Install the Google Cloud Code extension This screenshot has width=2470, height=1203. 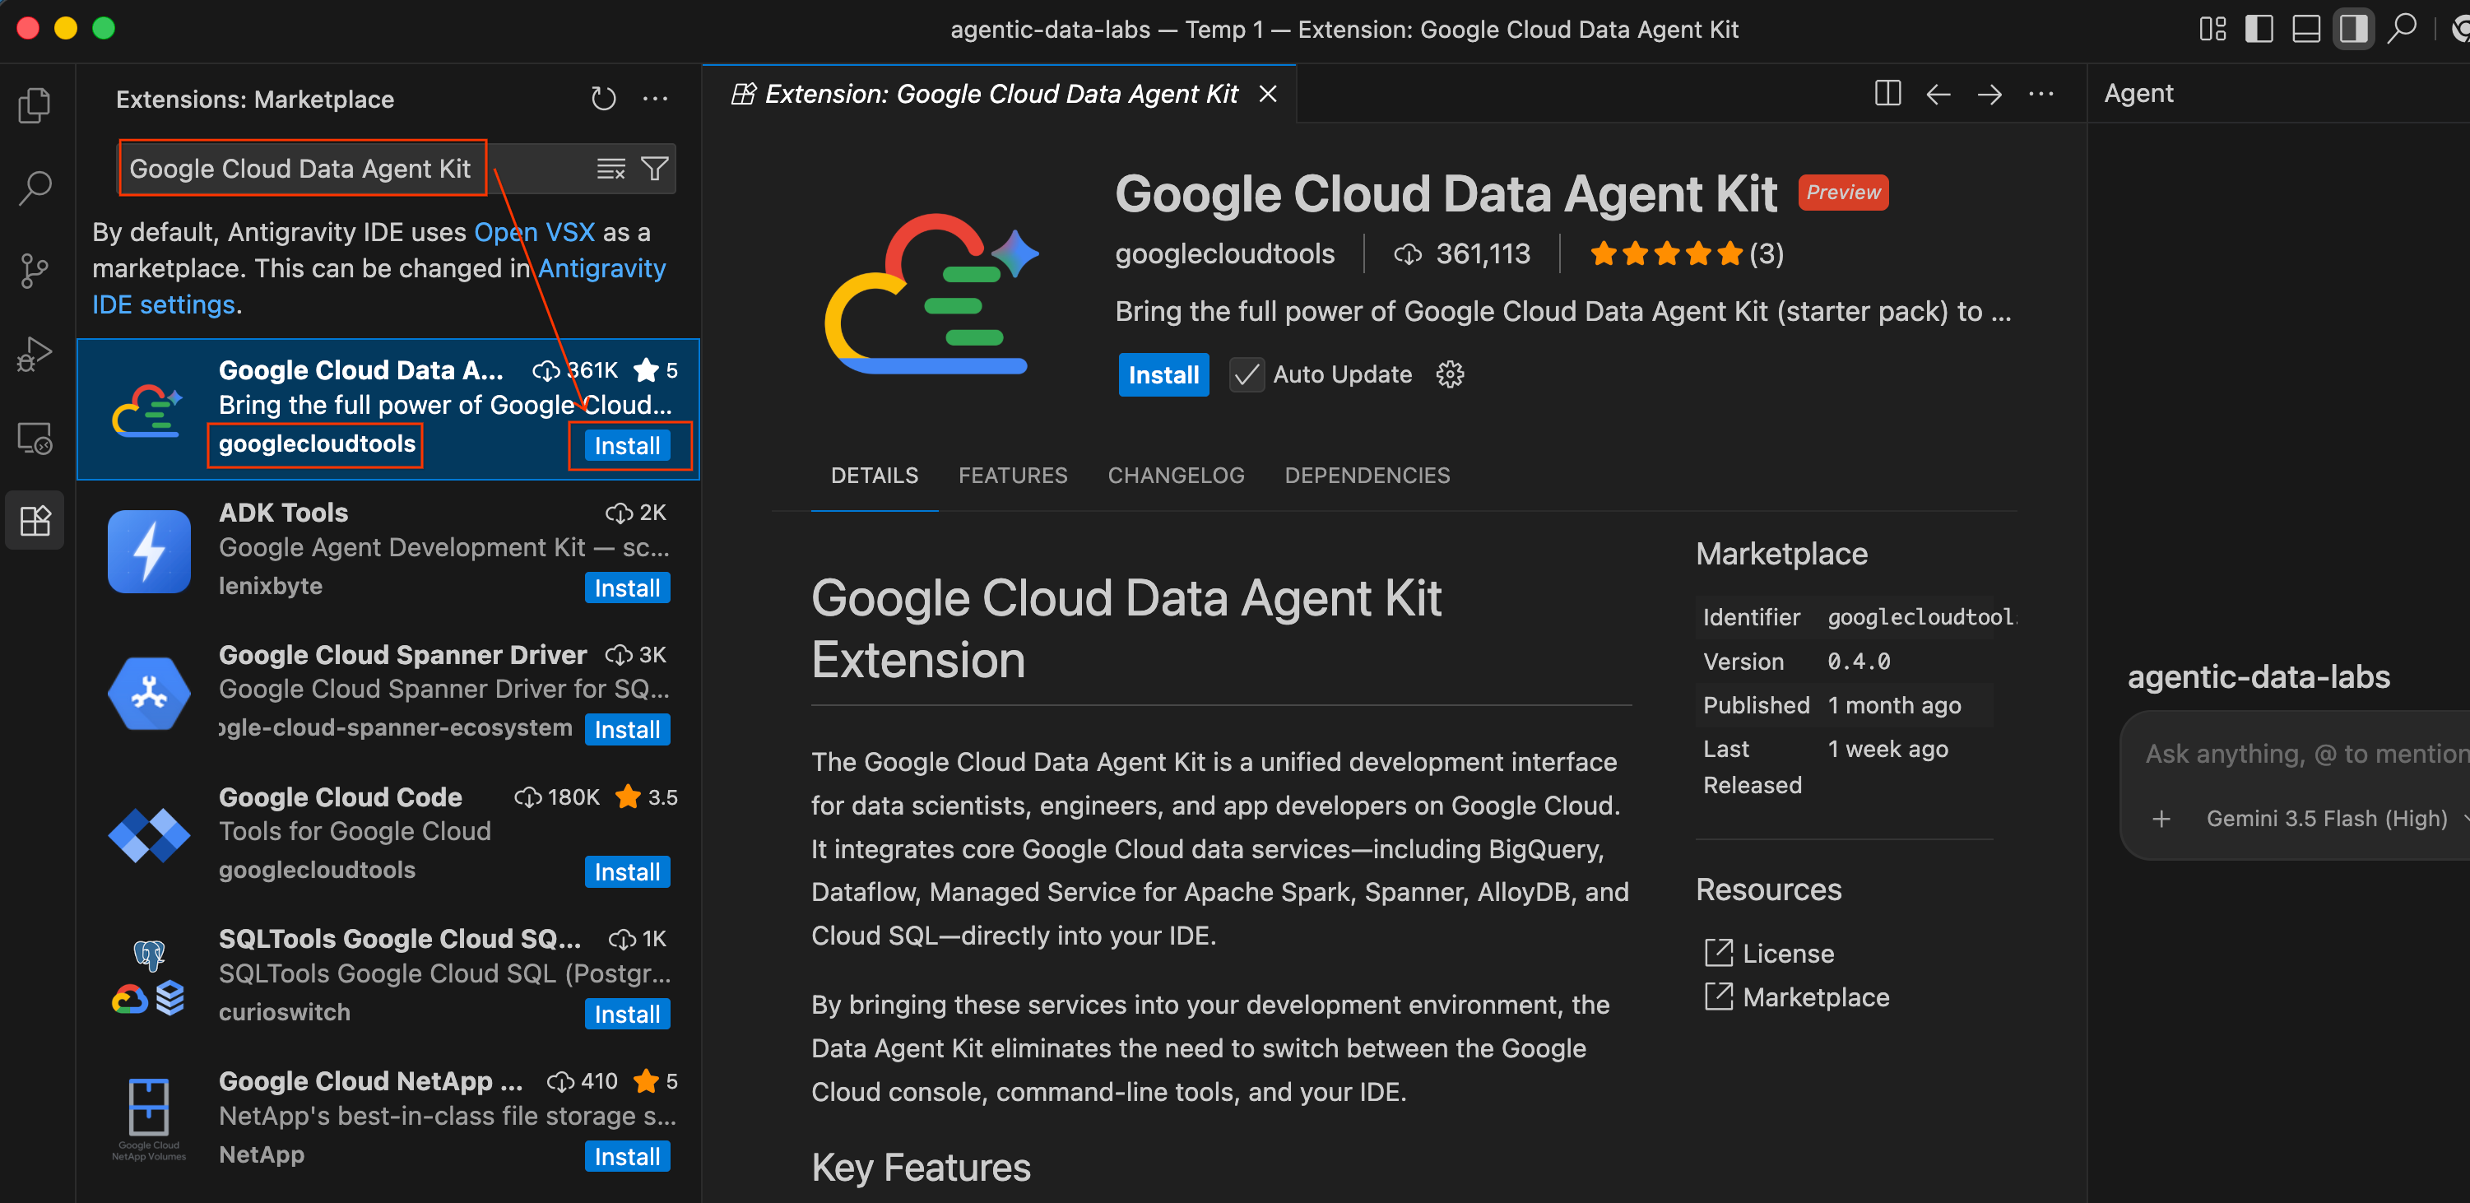pos(627,872)
